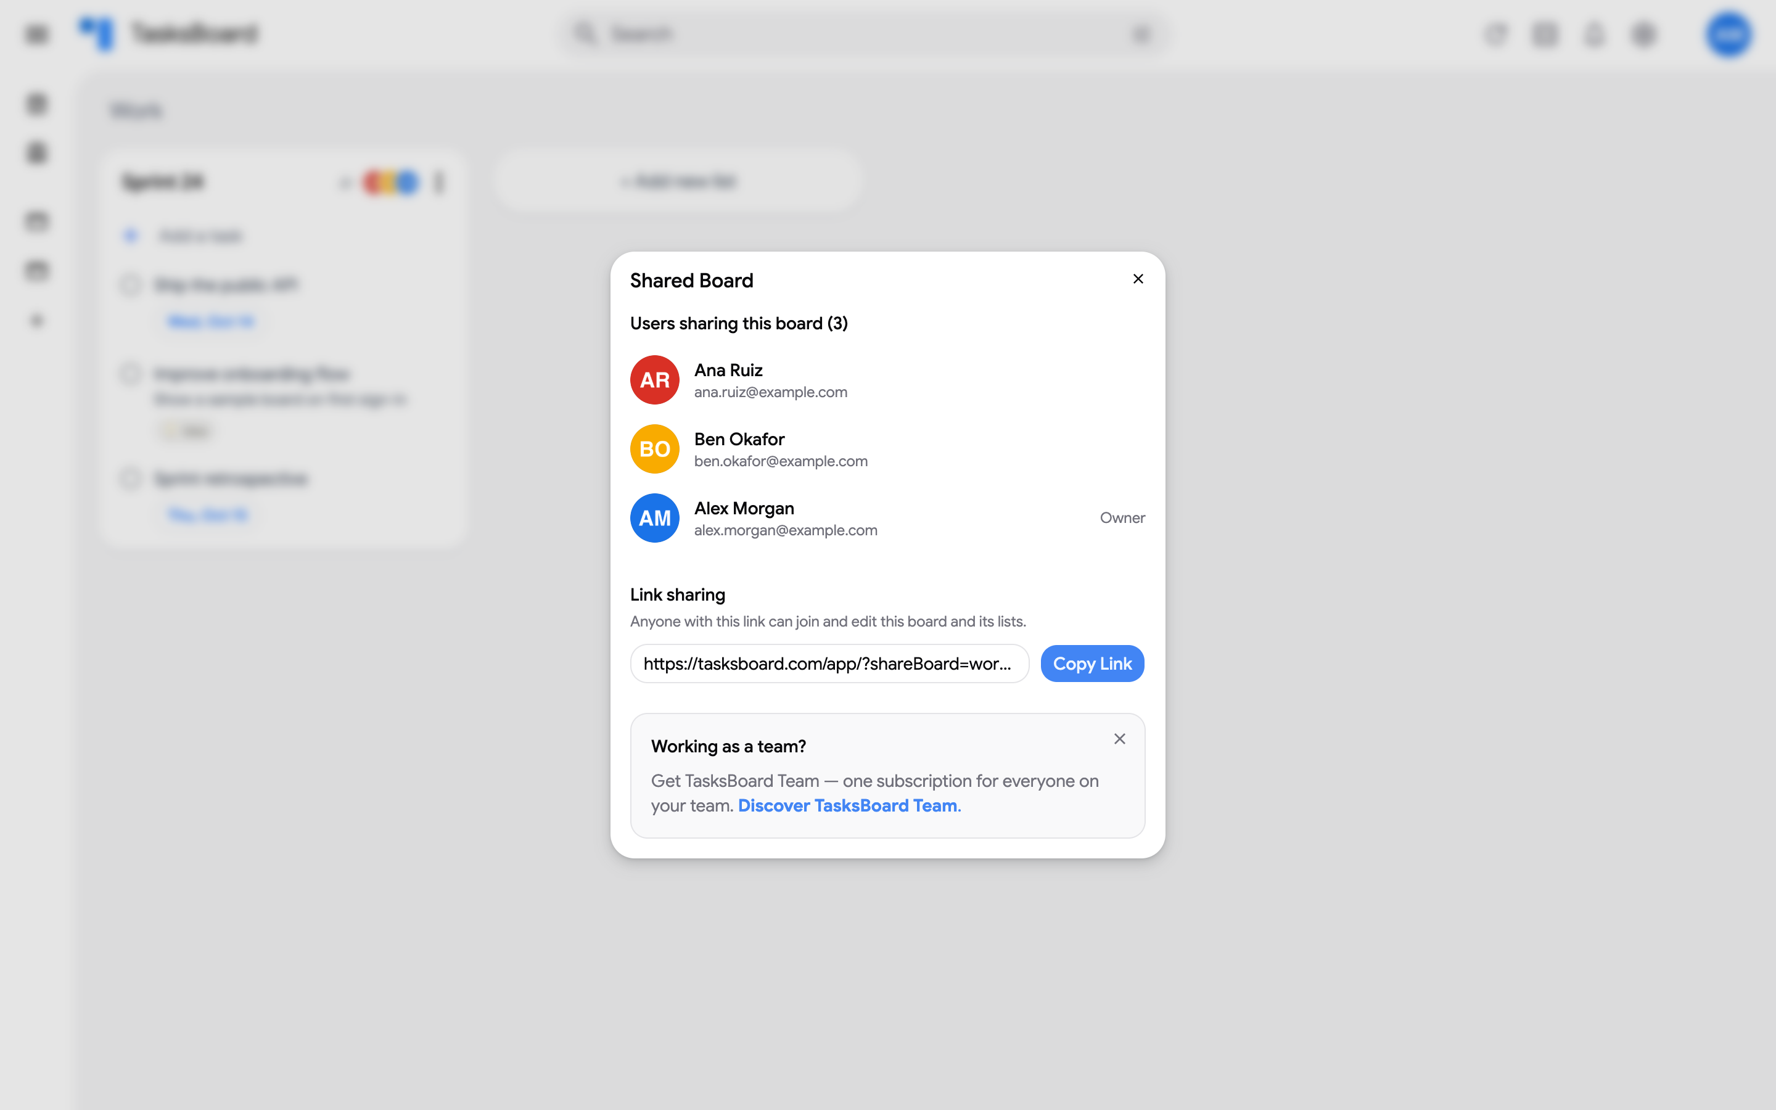Click Ana Ruiz's AR avatar
The width and height of the screenshot is (1776, 1110).
[655, 379]
